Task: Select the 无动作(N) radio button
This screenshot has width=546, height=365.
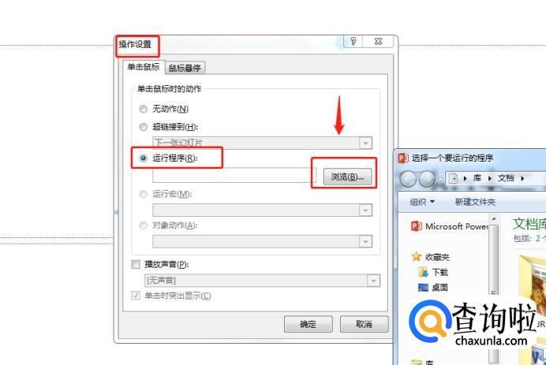Action: (x=143, y=110)
